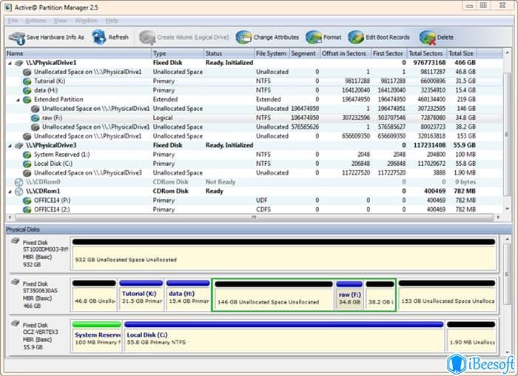The height and width of the screenshot is (376, 518).
Task: Click the 38.2 GB unallocated space block
Action: (380, 295)
